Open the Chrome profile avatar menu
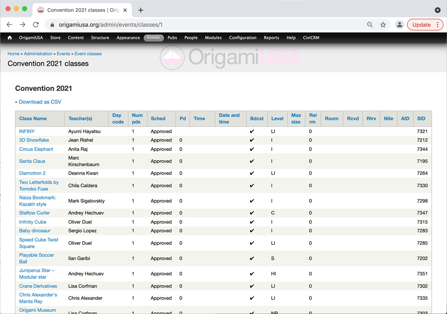The width and height of the screenshot is (447, 314). pos(400,24)
